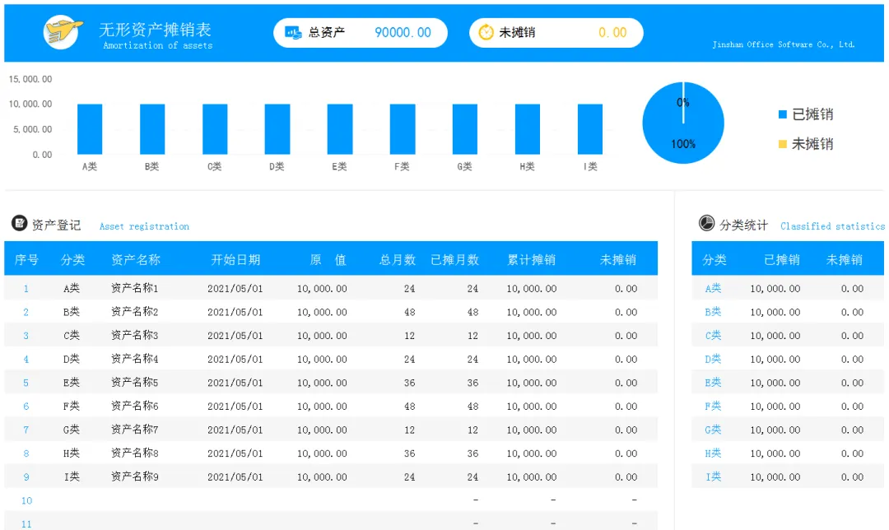The width and height of the screenshot is (889, 530).
Task: Click 未摊销 header in statistics table
Action: pos(845,259)
